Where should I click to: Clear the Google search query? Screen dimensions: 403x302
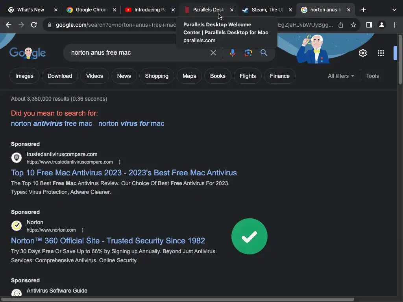(213, 53)
